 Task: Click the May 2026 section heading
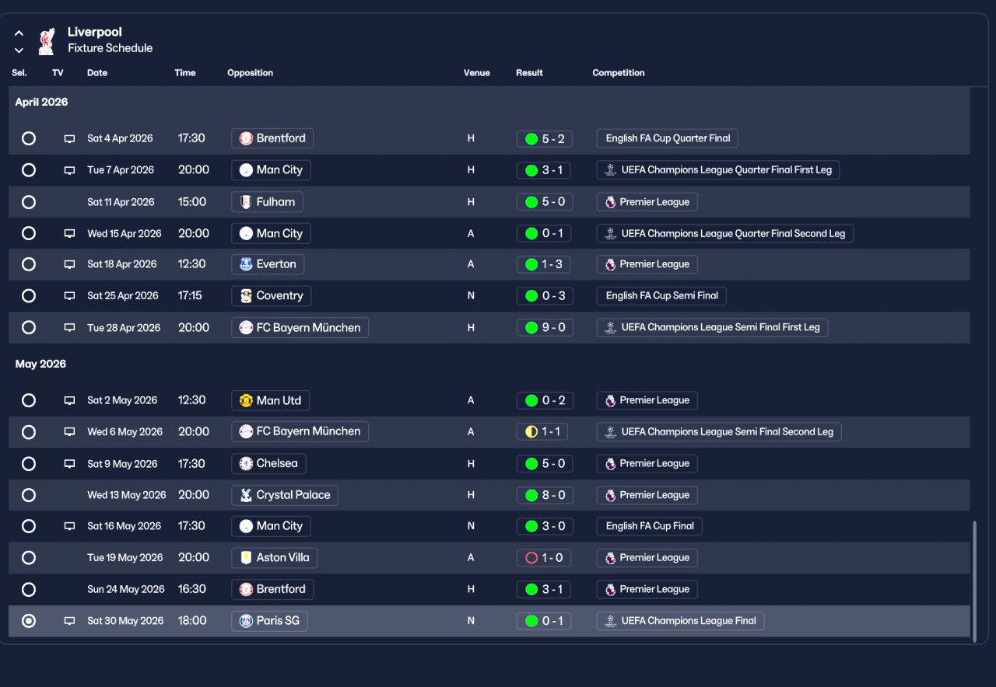coord(40,364)
